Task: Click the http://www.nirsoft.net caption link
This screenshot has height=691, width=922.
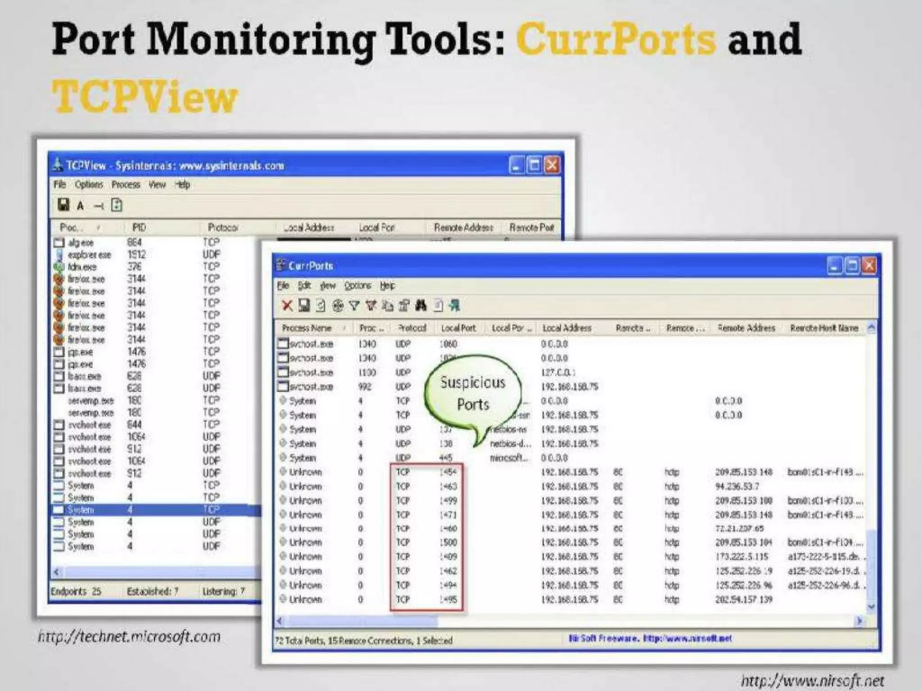Action: (813, 680)
